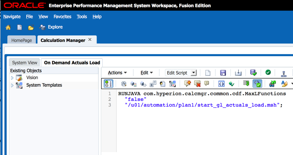Close the Calculation Manager tab
This screenshot has width=293, height=155.
point(90,40)
